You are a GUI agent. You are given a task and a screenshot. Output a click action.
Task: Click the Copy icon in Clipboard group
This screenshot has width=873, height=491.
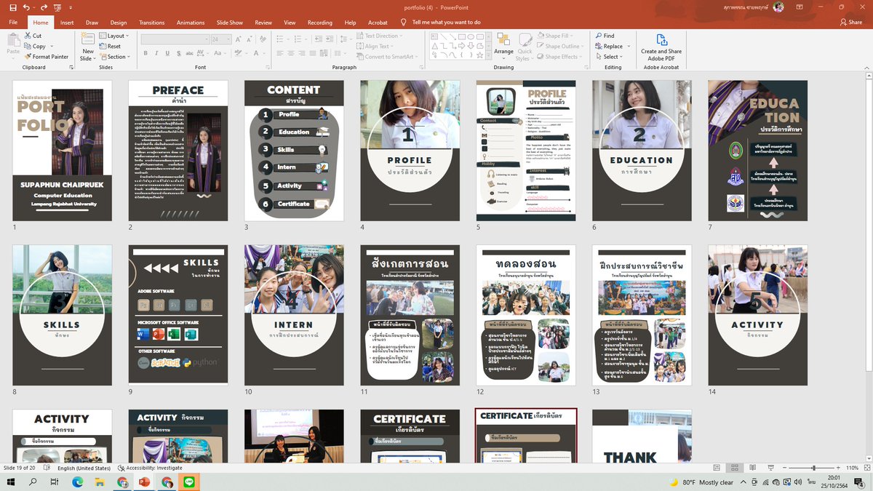(28, 46)
